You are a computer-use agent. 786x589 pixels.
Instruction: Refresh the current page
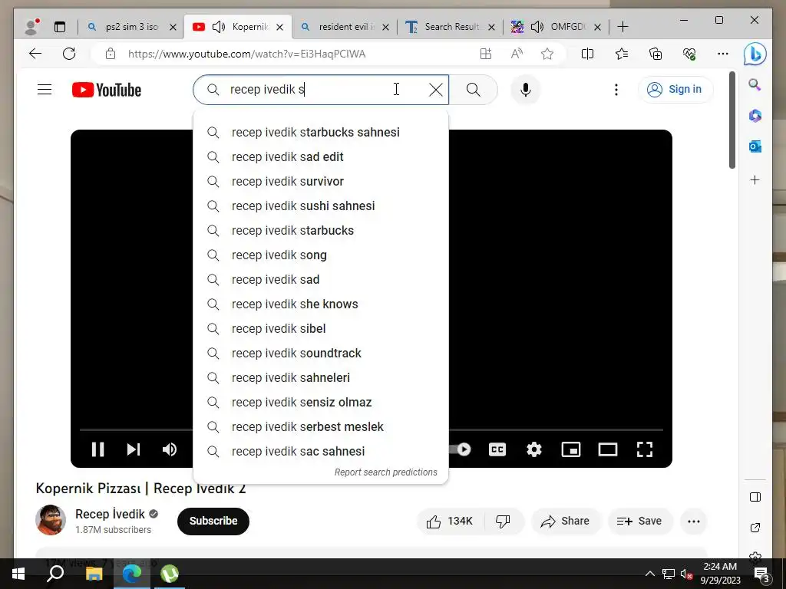[69, 54]
